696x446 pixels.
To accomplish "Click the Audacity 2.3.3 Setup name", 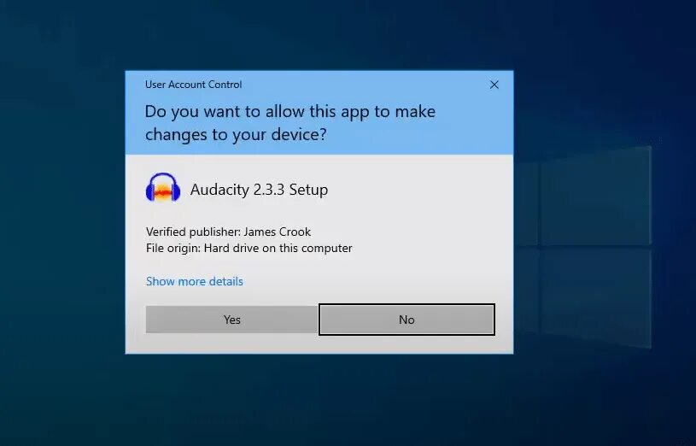I will coord(259,190).
